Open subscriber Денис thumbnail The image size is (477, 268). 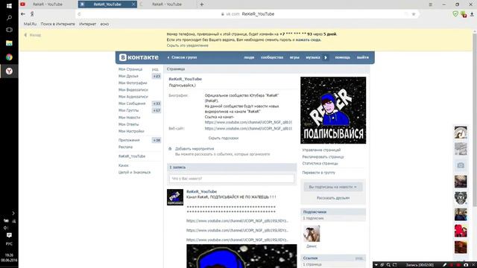click(x=312, y=233)
